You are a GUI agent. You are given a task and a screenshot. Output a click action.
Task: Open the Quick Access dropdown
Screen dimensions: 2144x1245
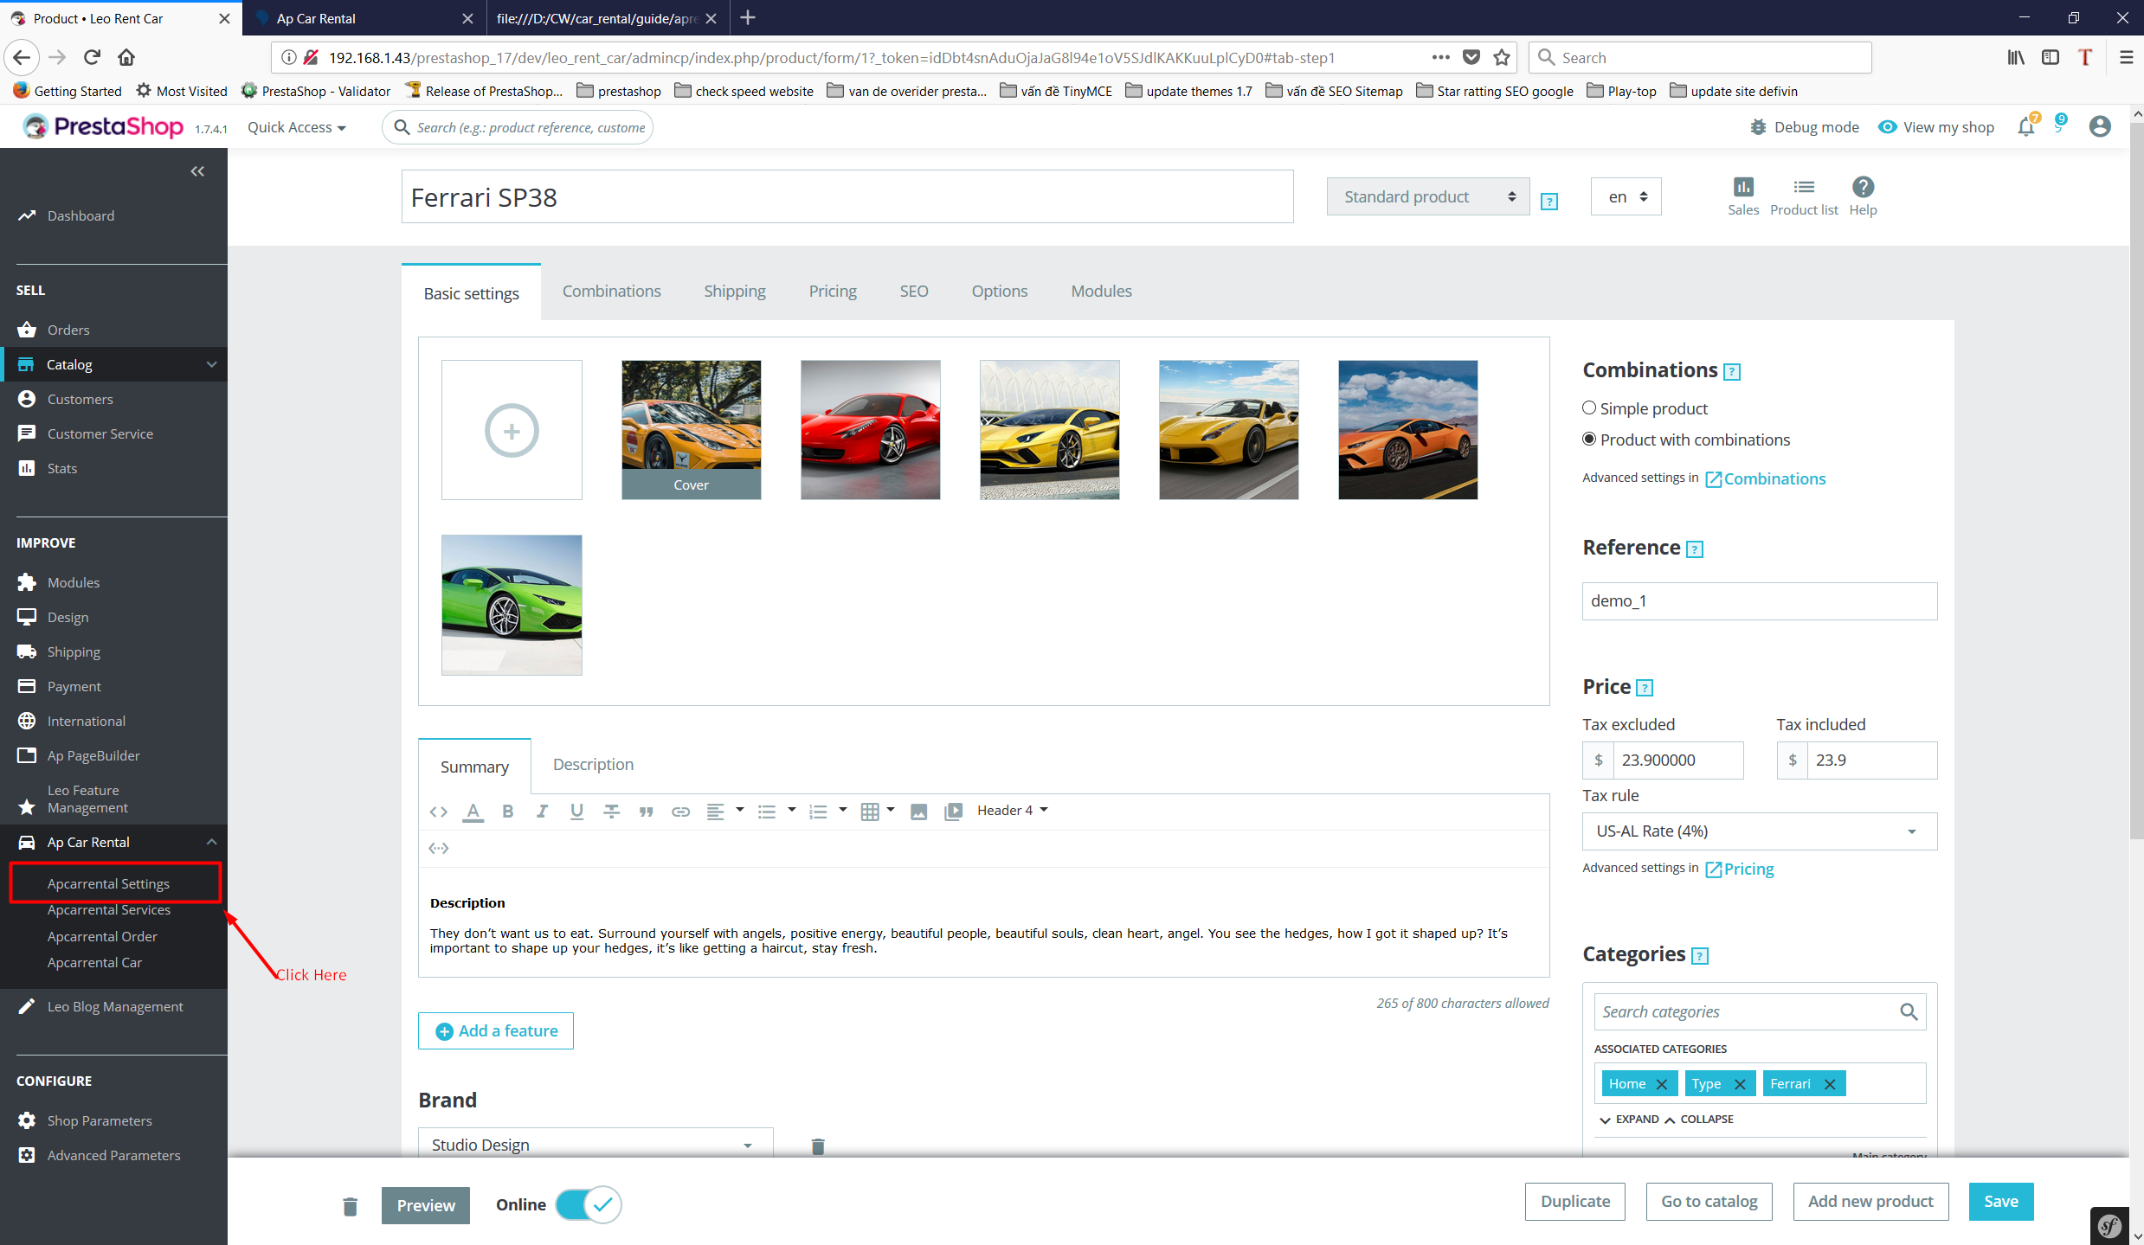tap(297, 127)
